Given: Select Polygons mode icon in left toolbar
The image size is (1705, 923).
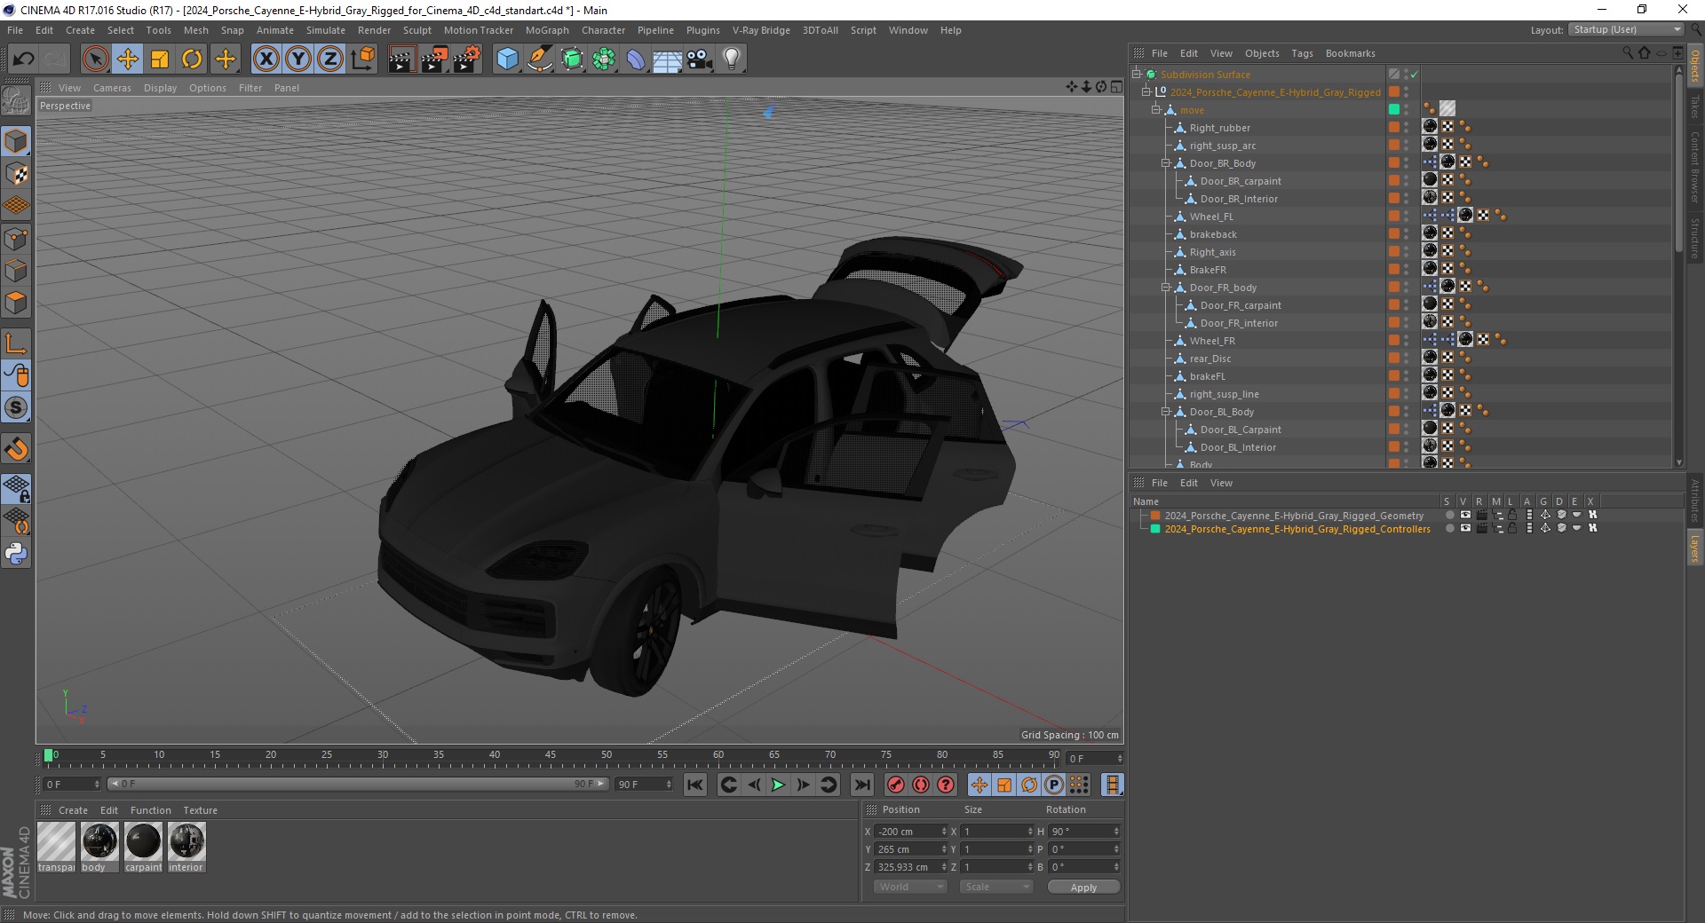Looking at the screenshot, I should (x=16, y=303).
